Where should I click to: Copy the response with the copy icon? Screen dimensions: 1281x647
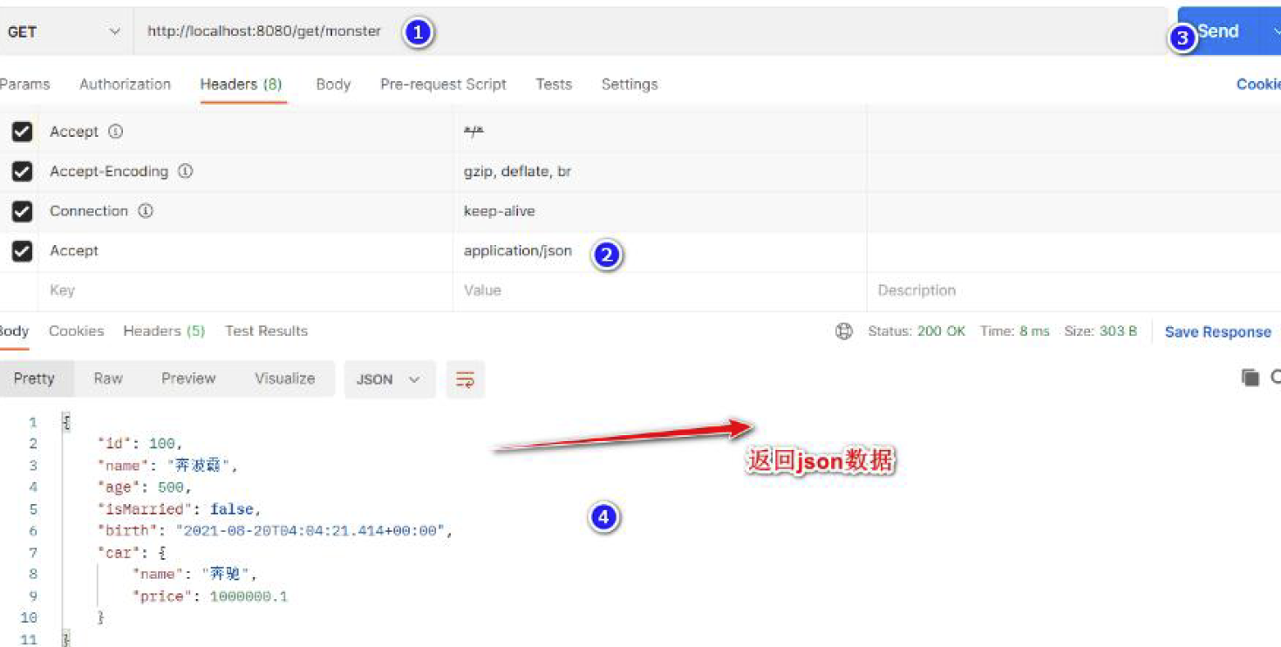click(x=1250, y=378)
